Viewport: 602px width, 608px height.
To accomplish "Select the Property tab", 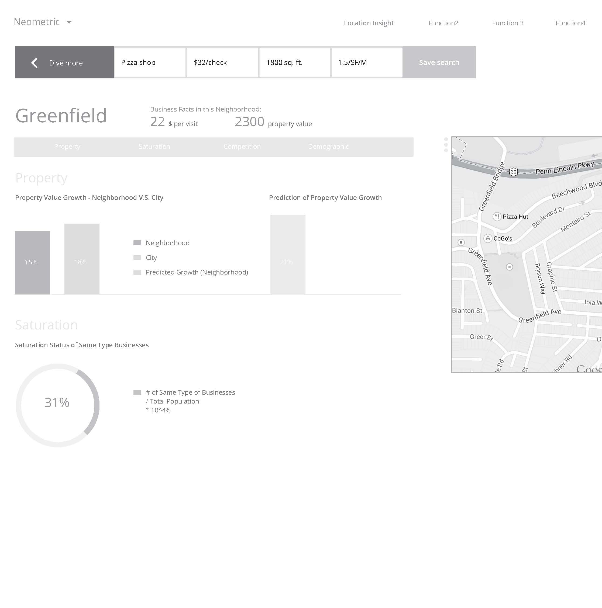I will coord(67,147).
